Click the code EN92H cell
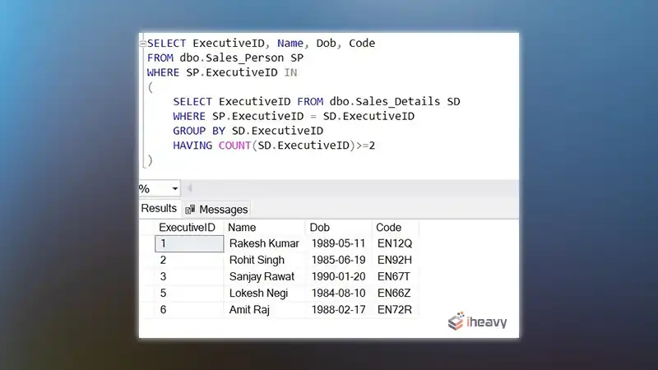This screenshot has height=370, width=658. pos(395,260)
